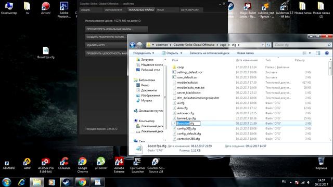Switch to the General tab in CS:GO properties
This screenshot has width=333, height=187.
pos(91,10)
